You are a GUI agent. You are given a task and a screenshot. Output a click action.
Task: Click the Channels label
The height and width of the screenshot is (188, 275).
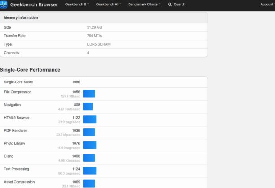tap(11, 53)
